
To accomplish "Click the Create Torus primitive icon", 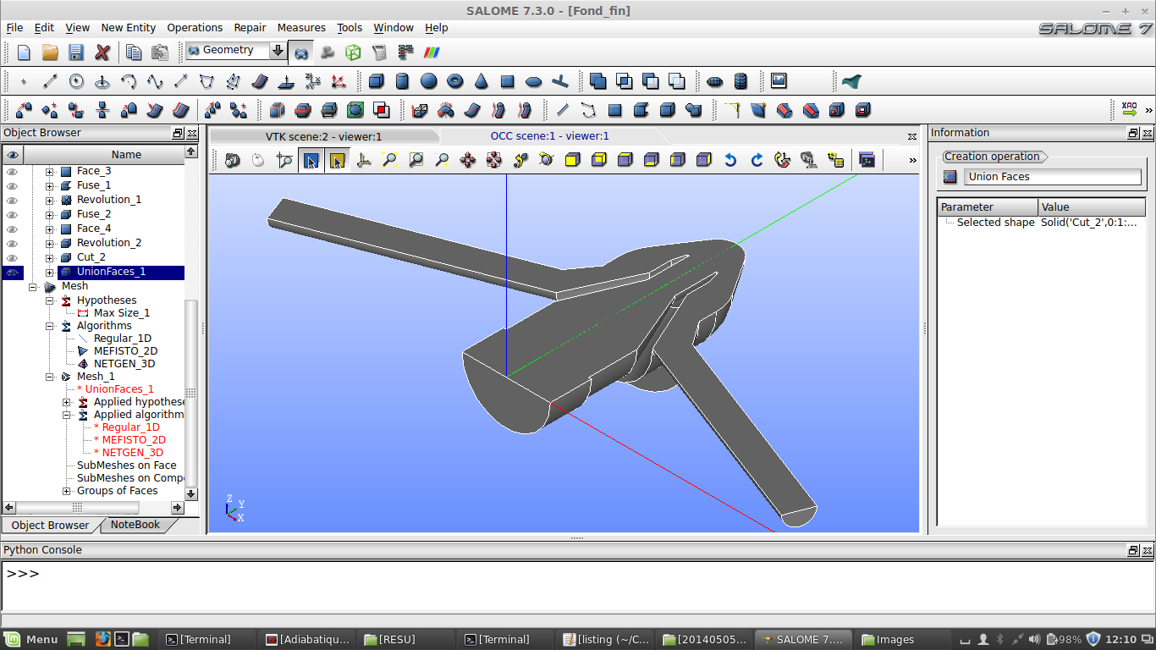I will coord(455,81).
